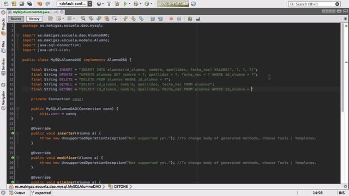Click the Previous Bookmark icon
Image resolution: width=349 pixels, height=196 pixels.
(x=125, y=19)
